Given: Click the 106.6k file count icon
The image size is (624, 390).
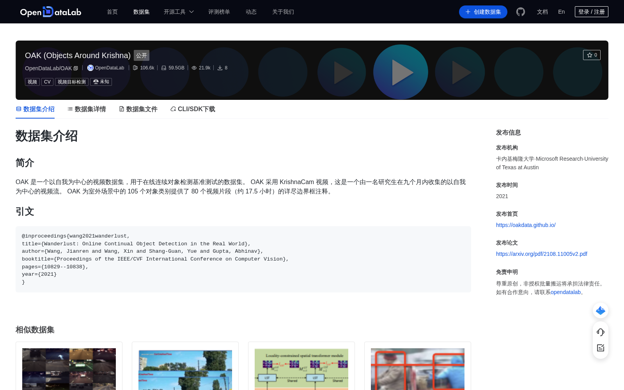Looking at the screenshot, I should coord(135,68).
